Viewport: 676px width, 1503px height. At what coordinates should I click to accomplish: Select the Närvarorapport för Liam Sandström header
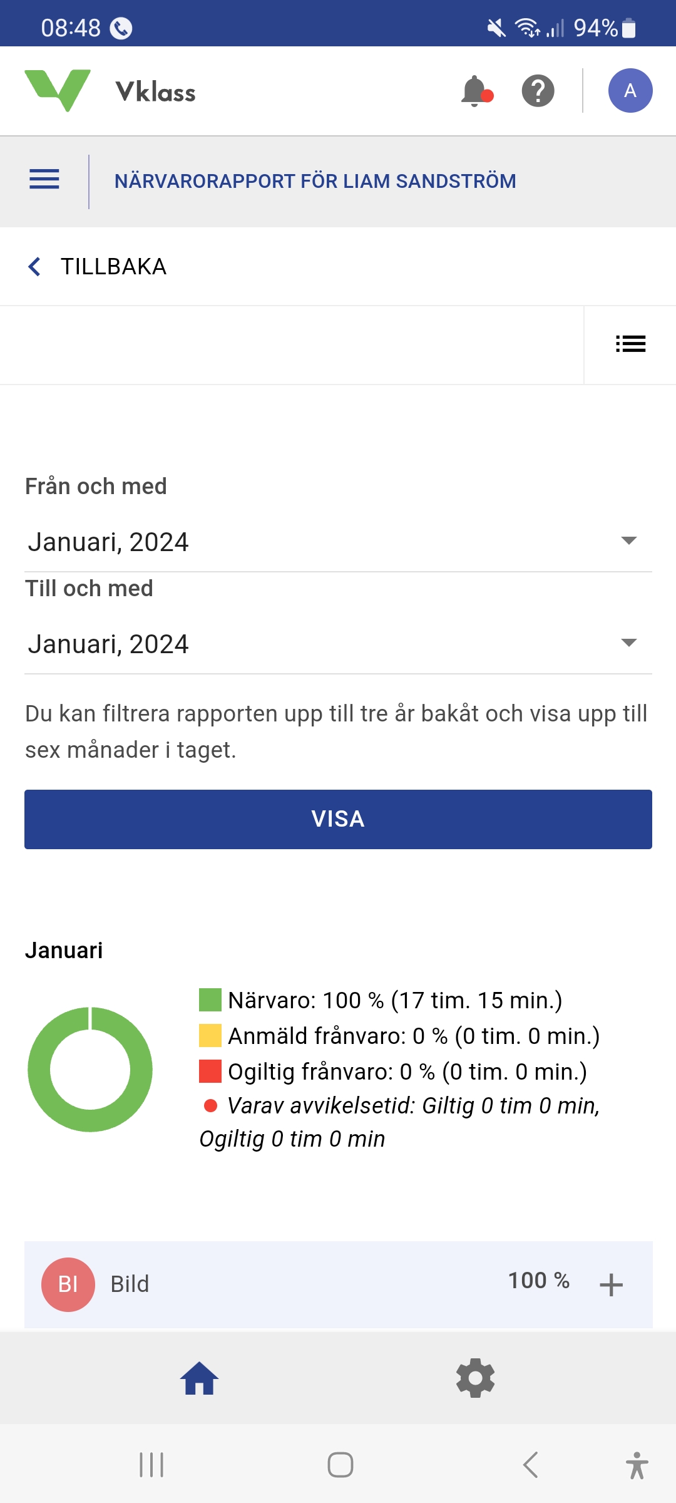(x=315, y=181)
